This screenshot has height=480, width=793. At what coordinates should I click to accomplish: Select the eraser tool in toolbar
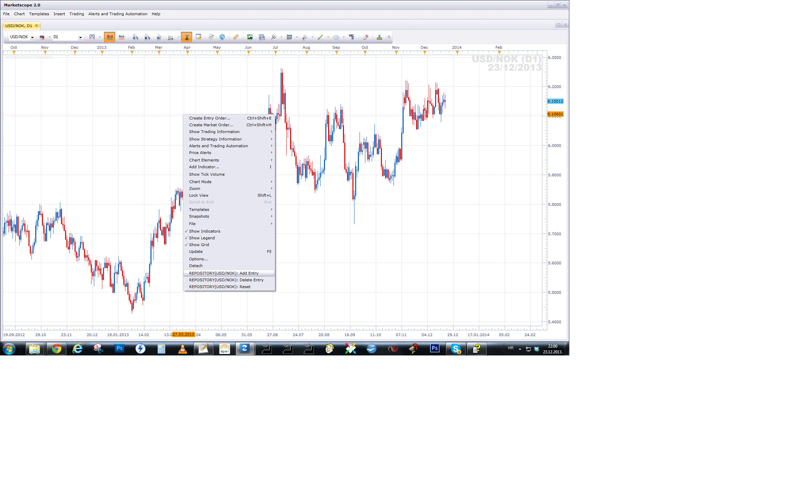365,37
